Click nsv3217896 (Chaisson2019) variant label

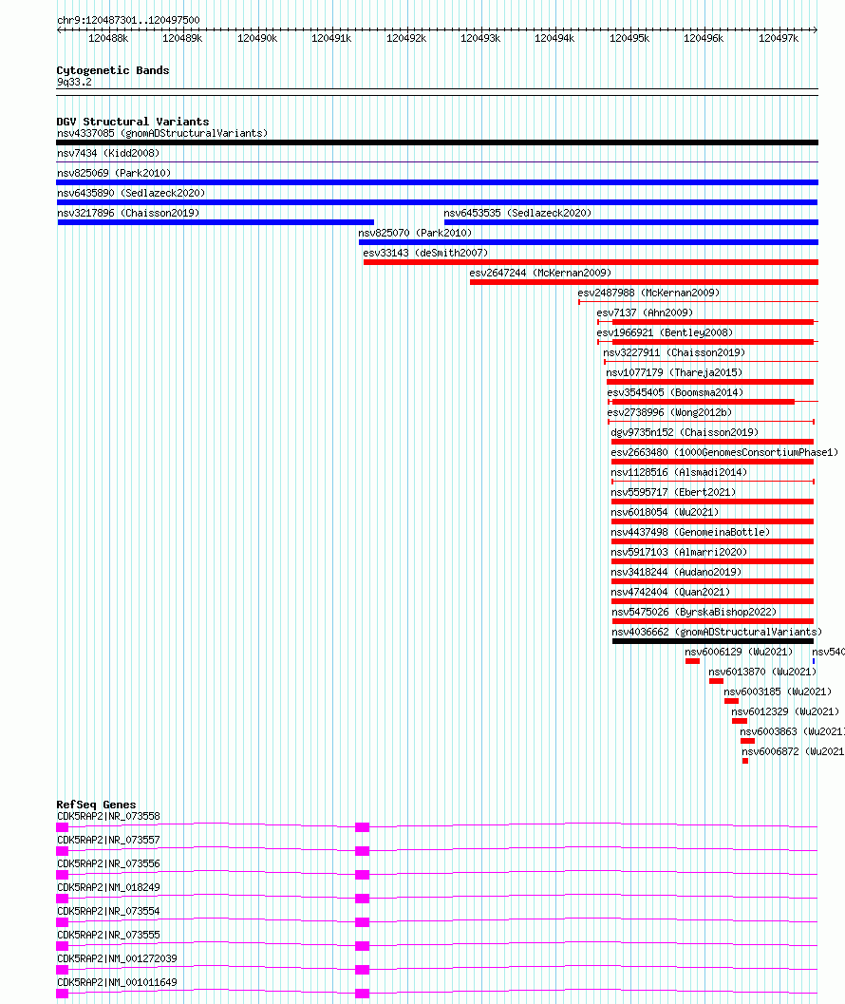(x=128, y=213)
